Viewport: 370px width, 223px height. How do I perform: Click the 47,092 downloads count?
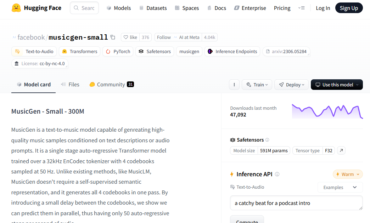click(x=238, y=115)
